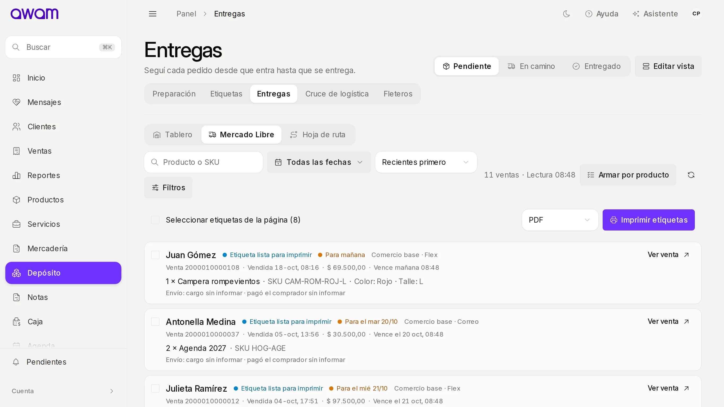This screenshot has height=407, width=724.
Task: Open Notas in sidebar
Action: coord(63,297)
